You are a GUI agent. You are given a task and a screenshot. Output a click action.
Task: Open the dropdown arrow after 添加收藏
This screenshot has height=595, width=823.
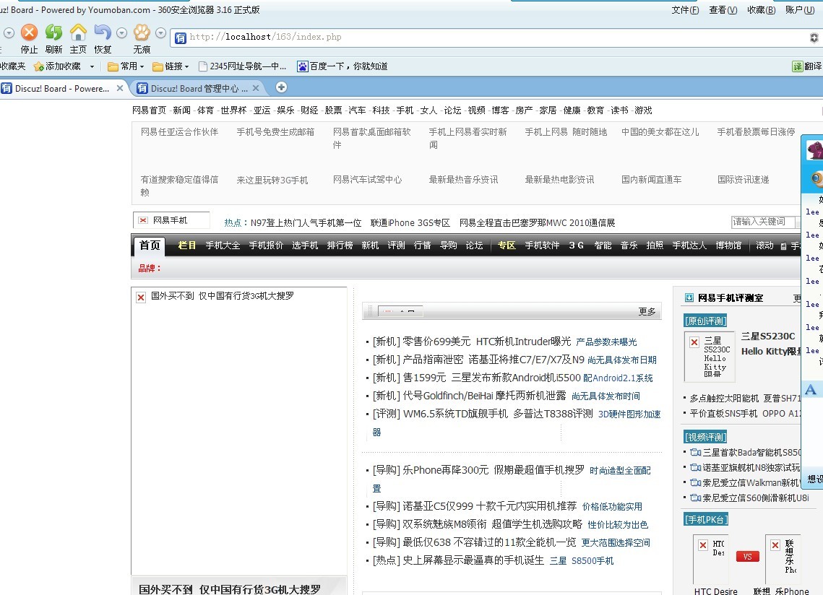92,66
